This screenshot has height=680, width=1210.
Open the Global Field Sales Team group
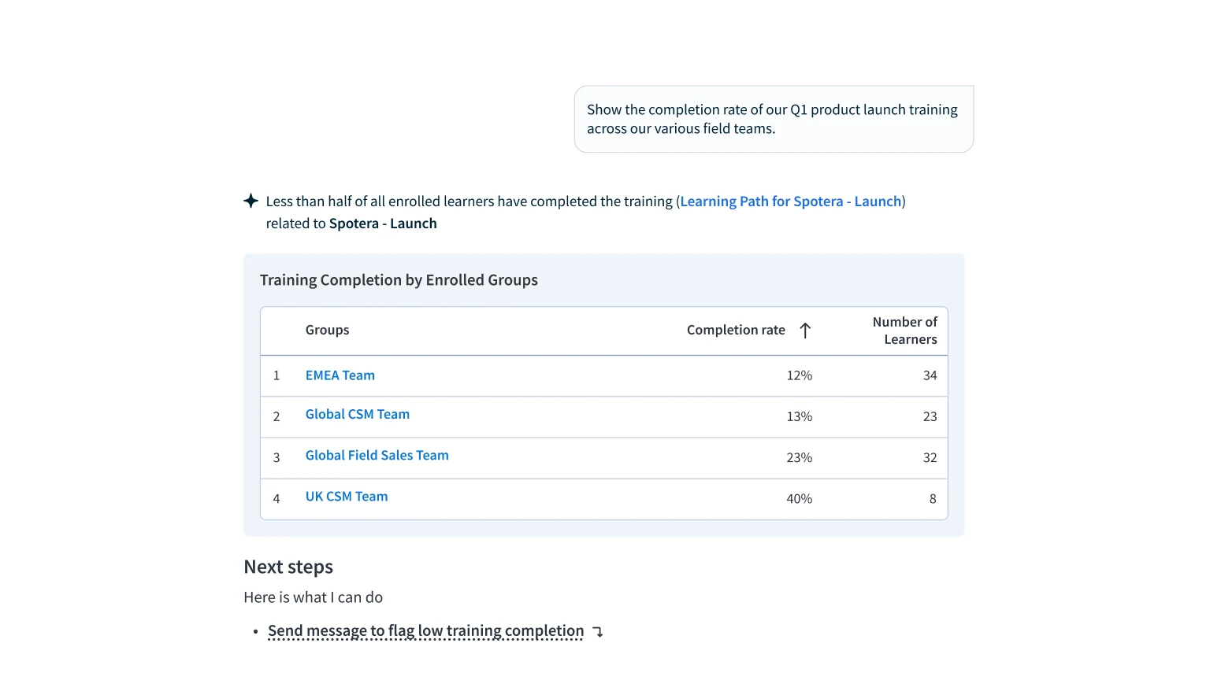[x=377, y=455]
